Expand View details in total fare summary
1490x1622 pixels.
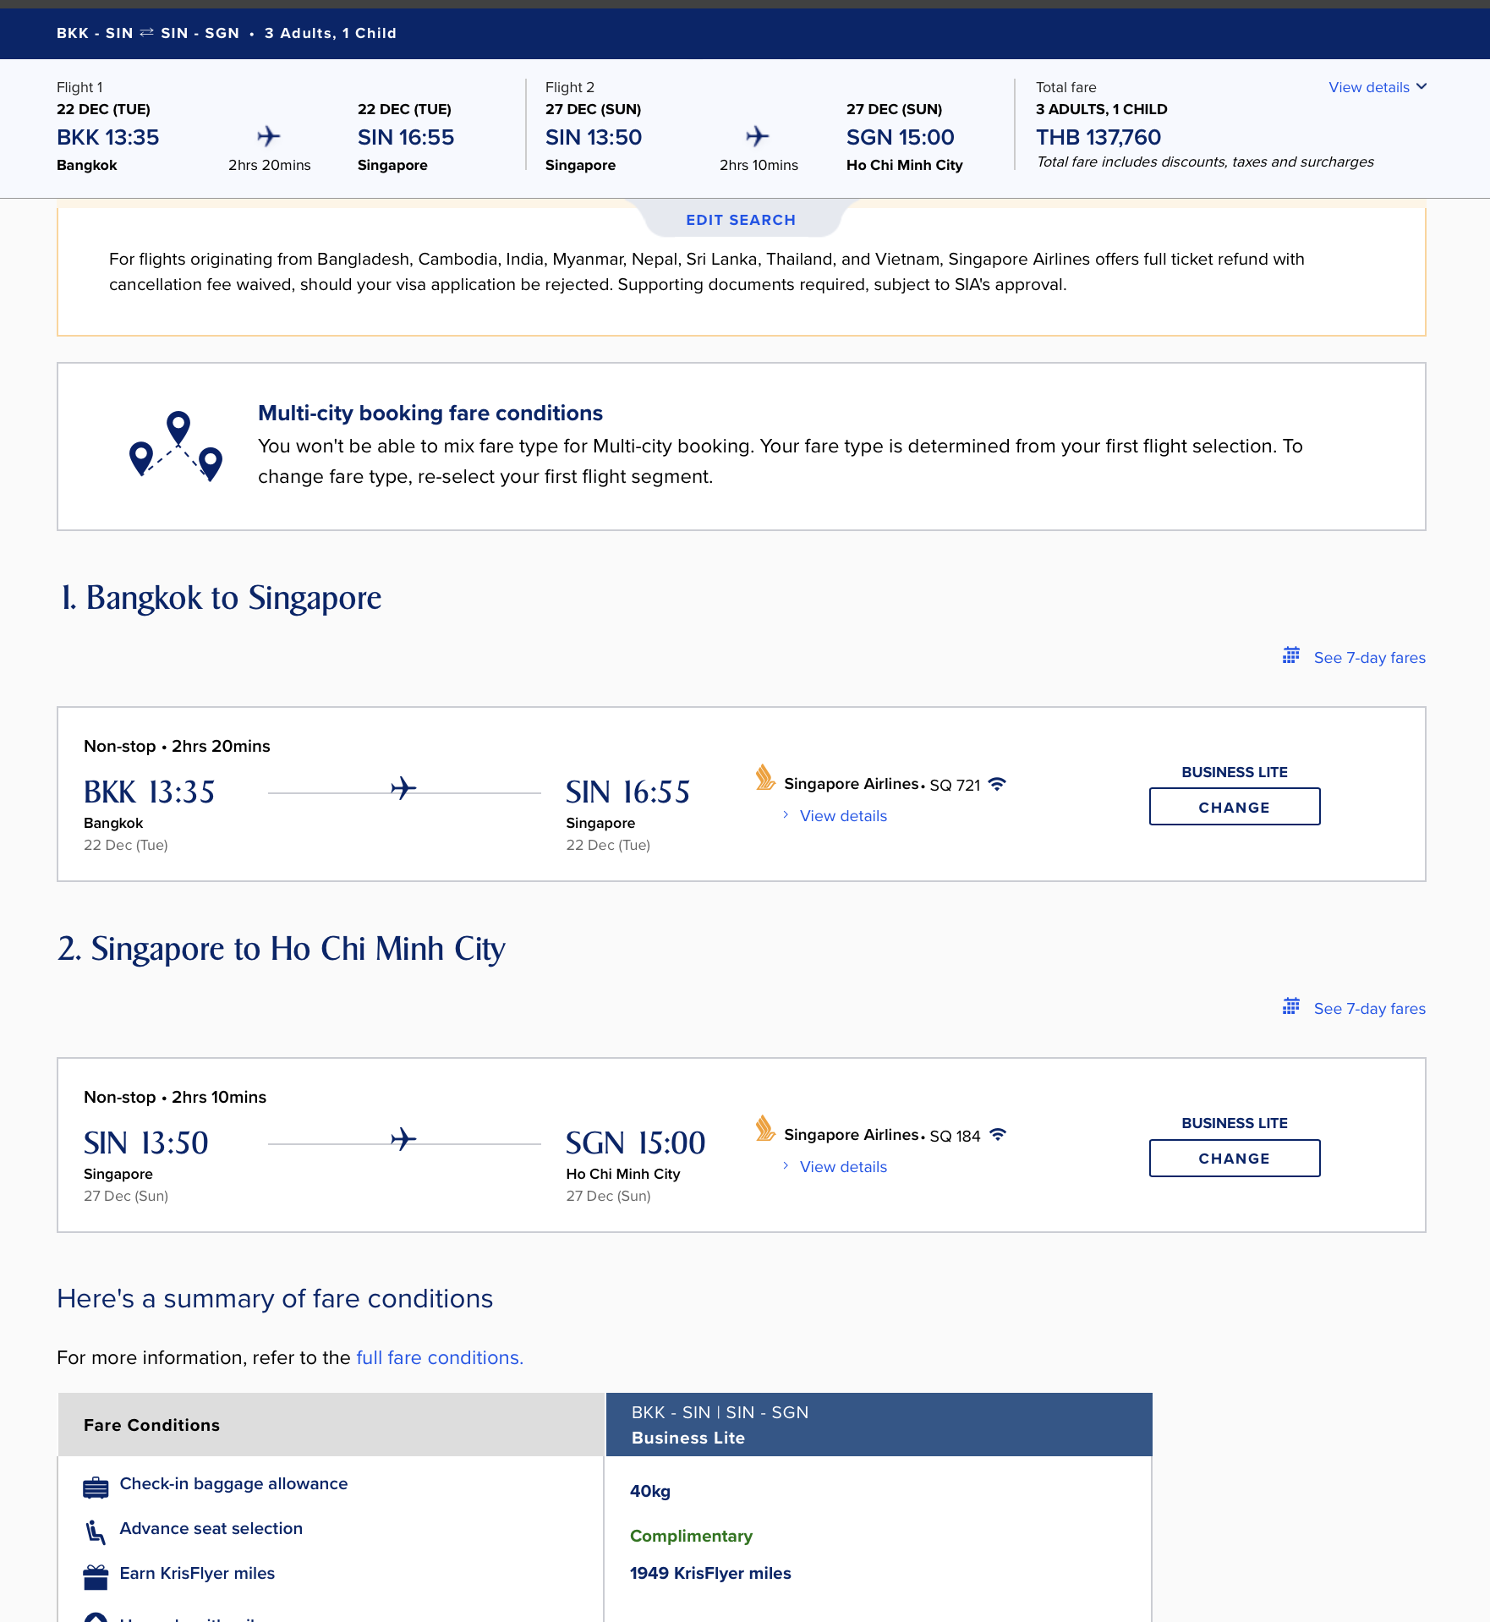1377,87
